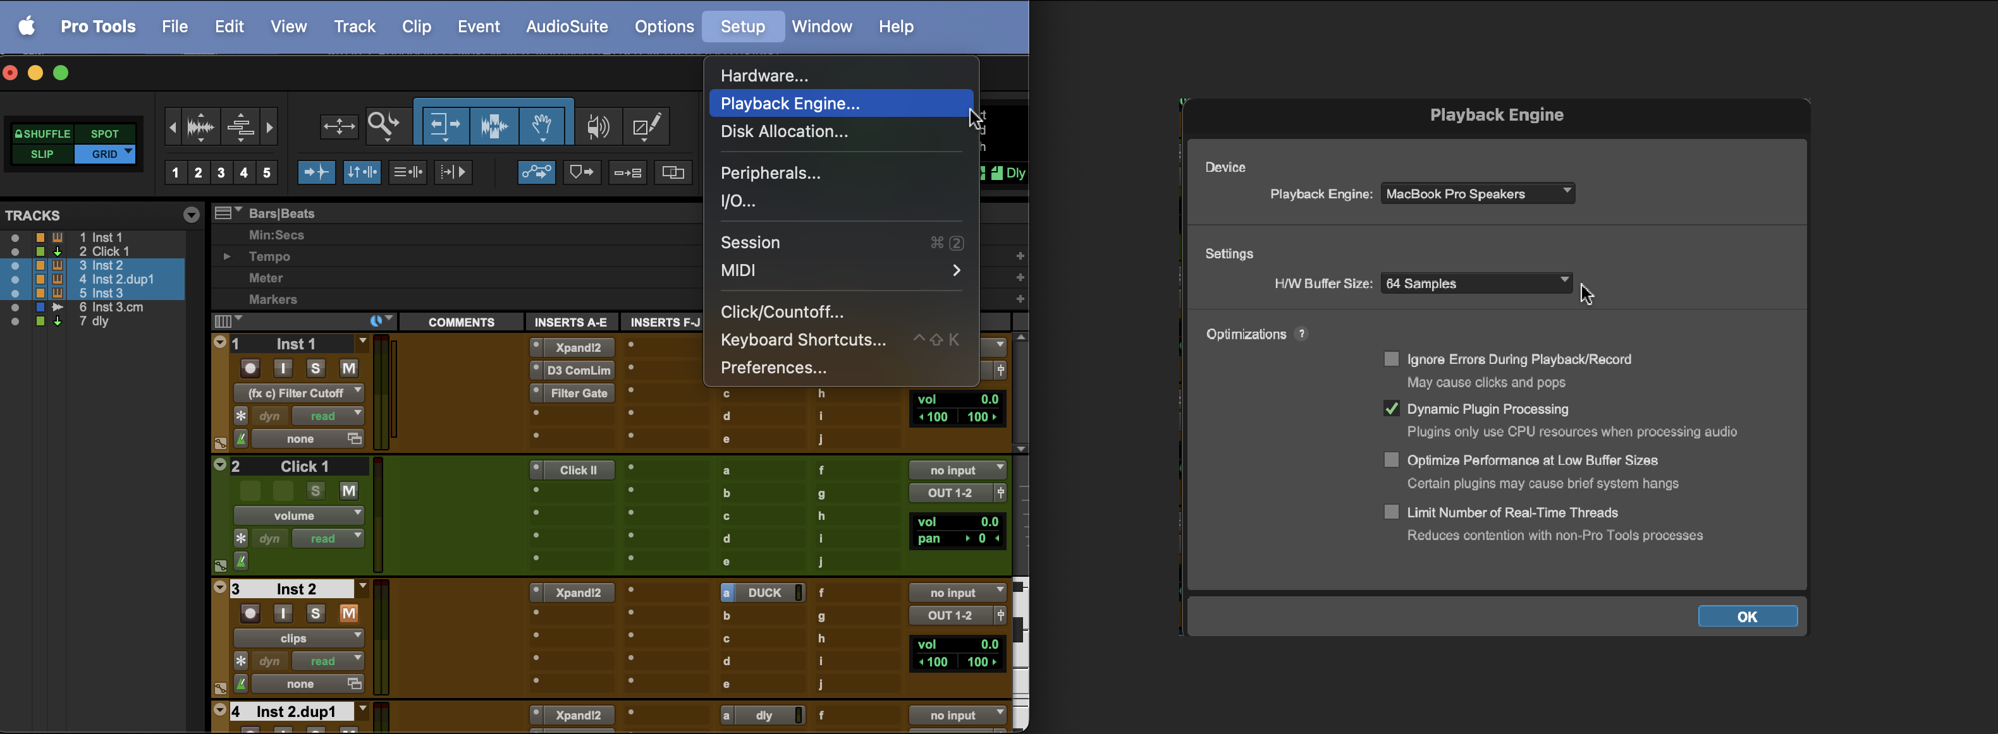This screenshot has width=1998, height=734.
Task: Solo the Inst 1 track
Action: click(315, 368)
